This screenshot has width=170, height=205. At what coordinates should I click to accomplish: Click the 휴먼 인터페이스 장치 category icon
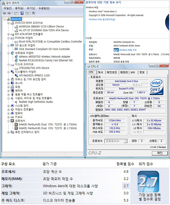pyautogui.click(x=12, y=132)
